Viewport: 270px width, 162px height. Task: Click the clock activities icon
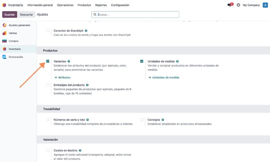coord(238,5)
